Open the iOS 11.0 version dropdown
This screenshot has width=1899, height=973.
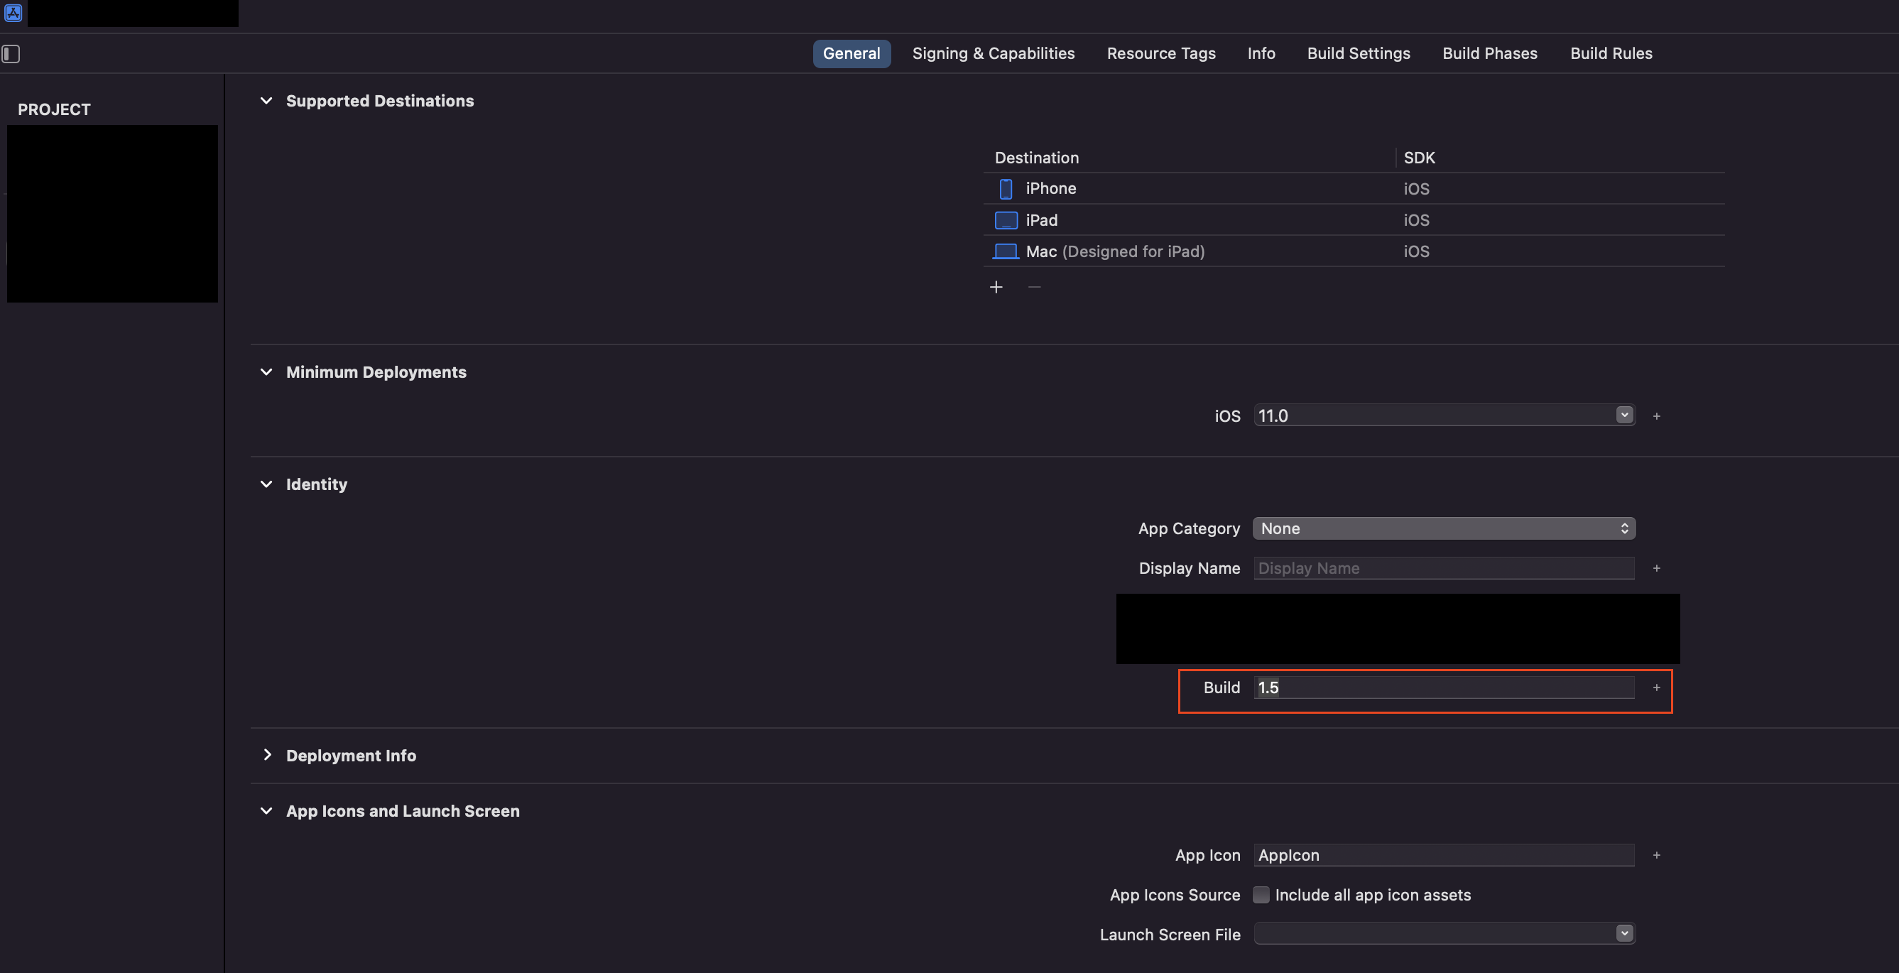pyautogui.click(x=1624, y=415)
